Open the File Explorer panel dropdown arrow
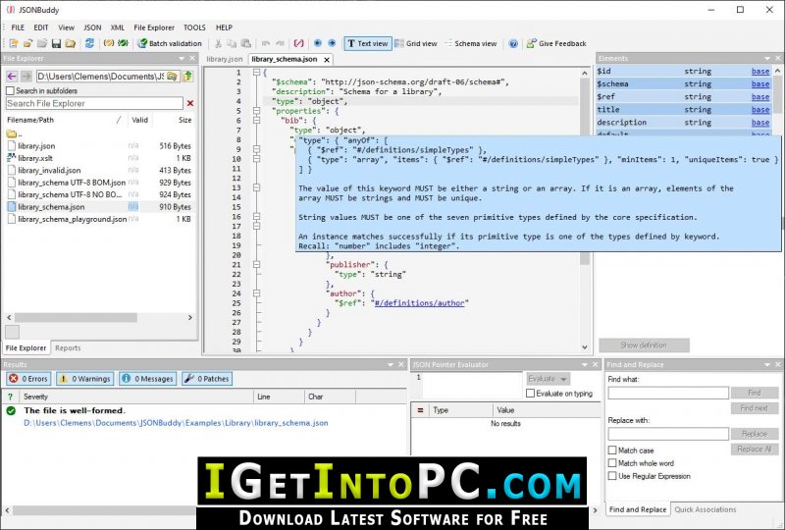785x530 pixels. pos(182,59)
